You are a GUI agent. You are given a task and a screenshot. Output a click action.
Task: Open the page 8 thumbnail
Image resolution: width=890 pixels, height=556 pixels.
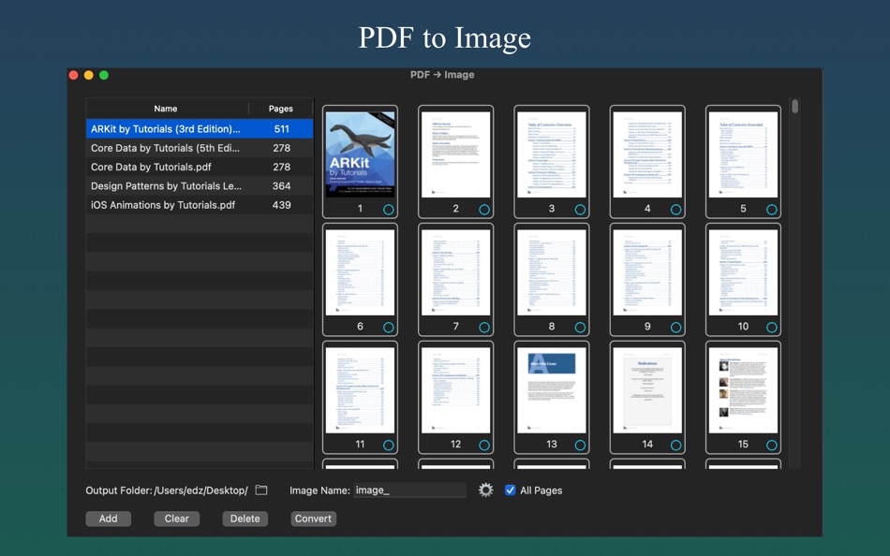pos(552,272)
